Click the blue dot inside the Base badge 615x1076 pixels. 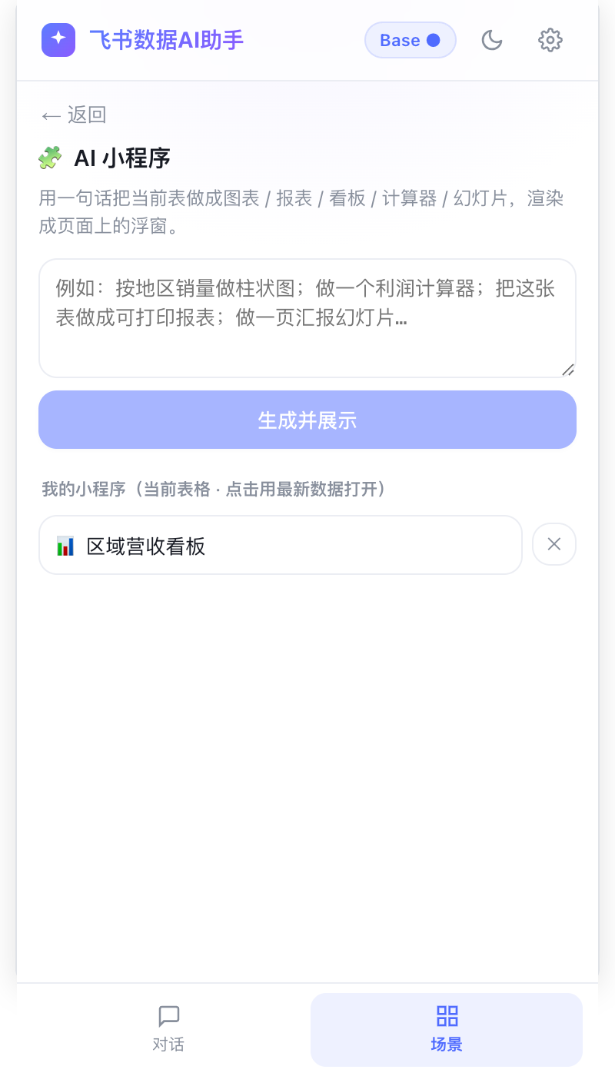pos(434,40)
